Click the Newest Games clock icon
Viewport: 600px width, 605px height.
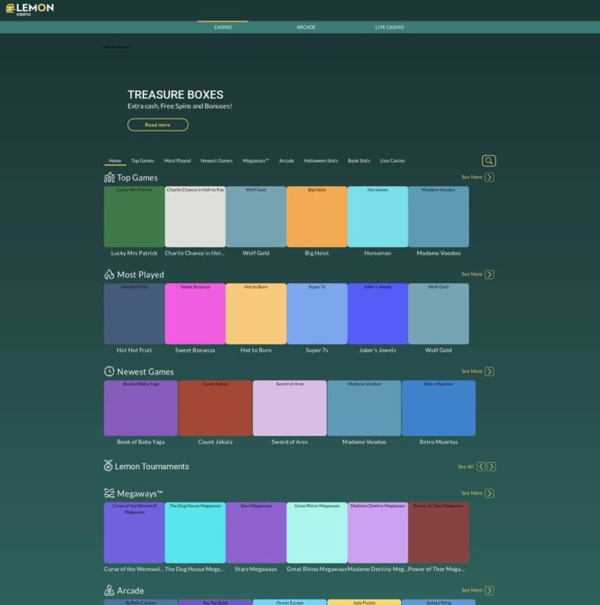pos(109,371)
